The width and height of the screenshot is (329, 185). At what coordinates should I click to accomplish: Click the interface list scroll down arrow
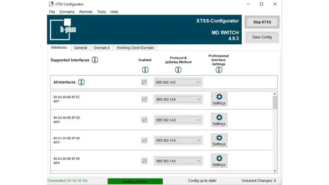point(275,171)
